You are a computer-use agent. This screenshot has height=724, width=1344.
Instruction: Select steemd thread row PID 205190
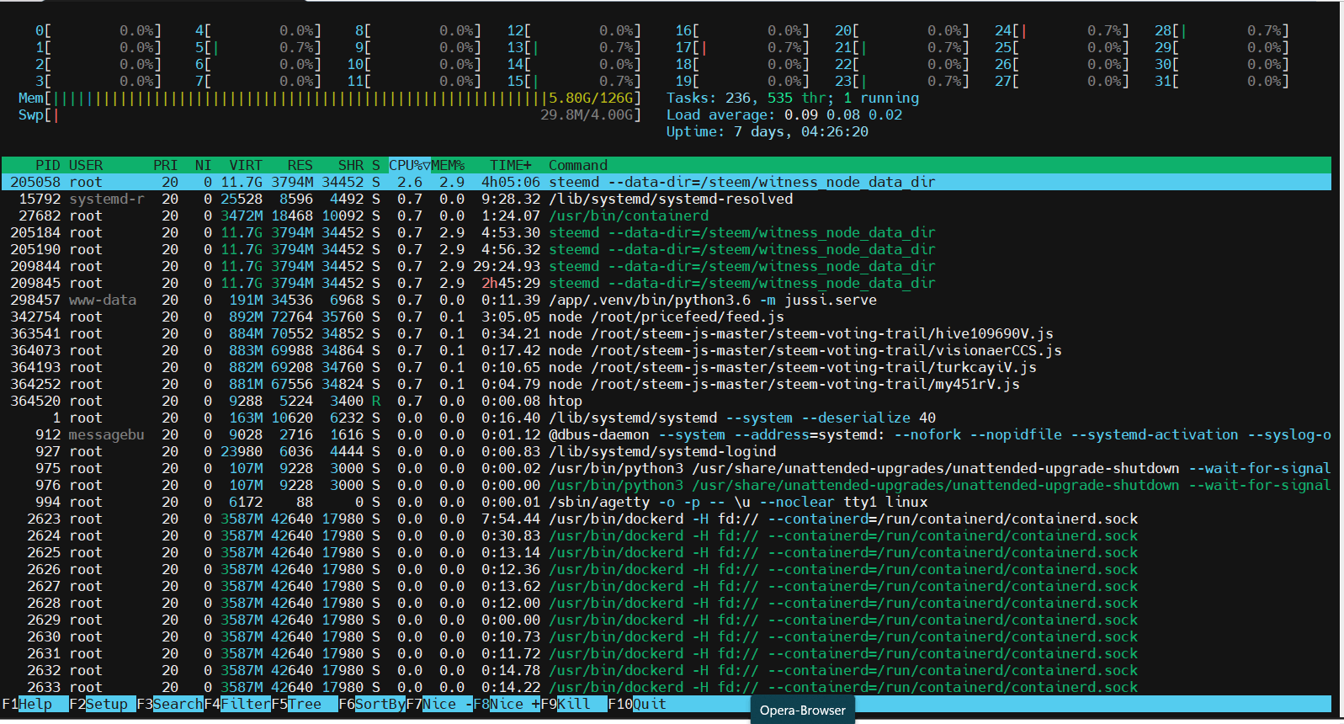pos(667,249)
